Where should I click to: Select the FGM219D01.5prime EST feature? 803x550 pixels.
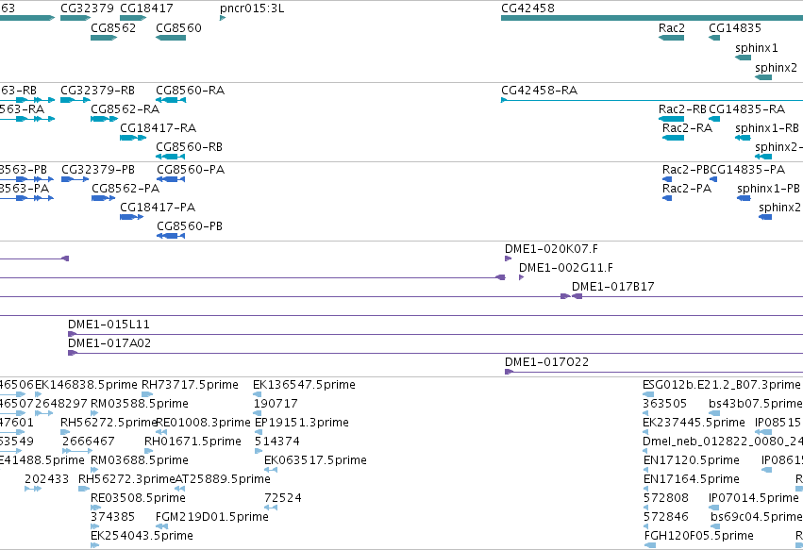[162, 526]
